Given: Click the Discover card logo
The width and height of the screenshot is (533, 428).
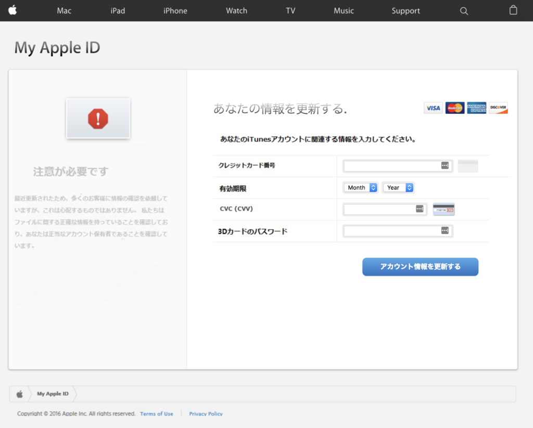Looking at the screenshot, I should click(498, 108).
